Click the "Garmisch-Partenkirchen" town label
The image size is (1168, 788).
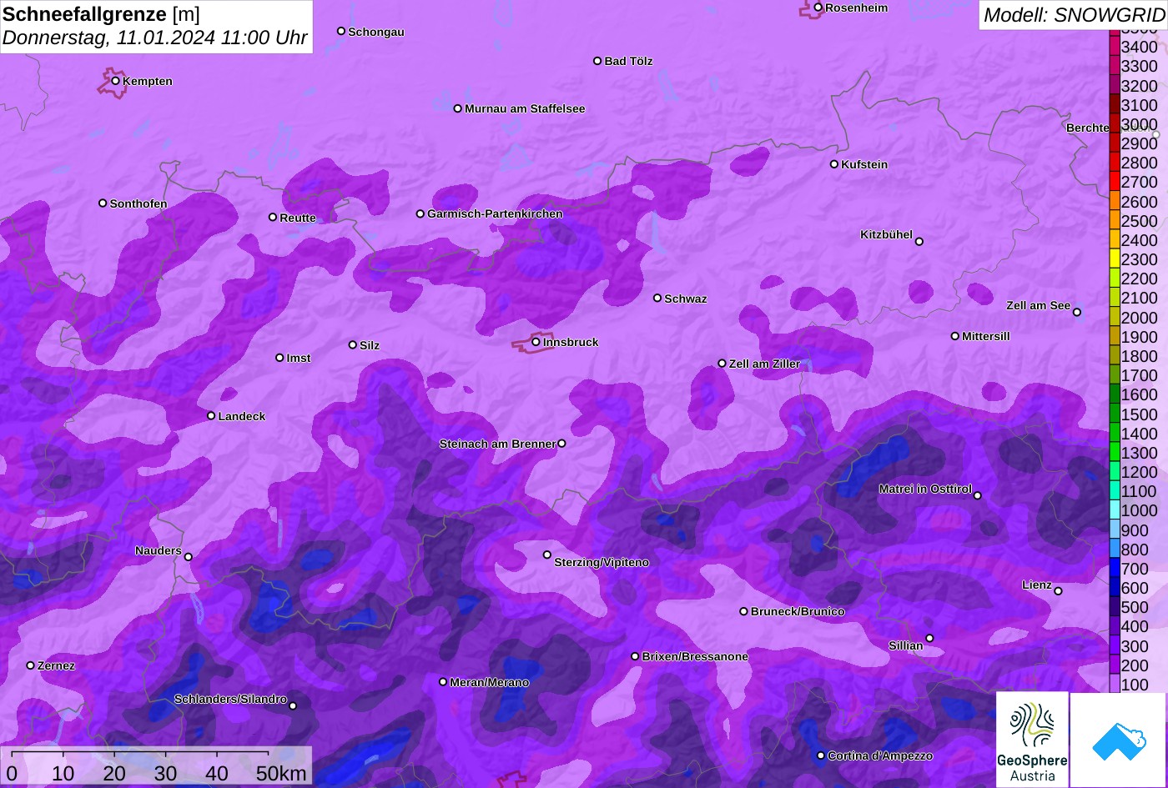495,214
